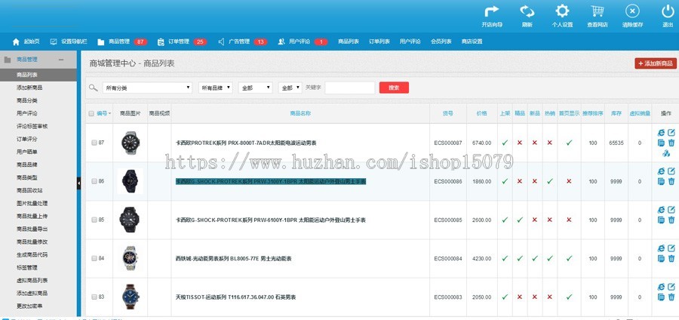Check the checkbox for product 83

[x=94, y=297]
